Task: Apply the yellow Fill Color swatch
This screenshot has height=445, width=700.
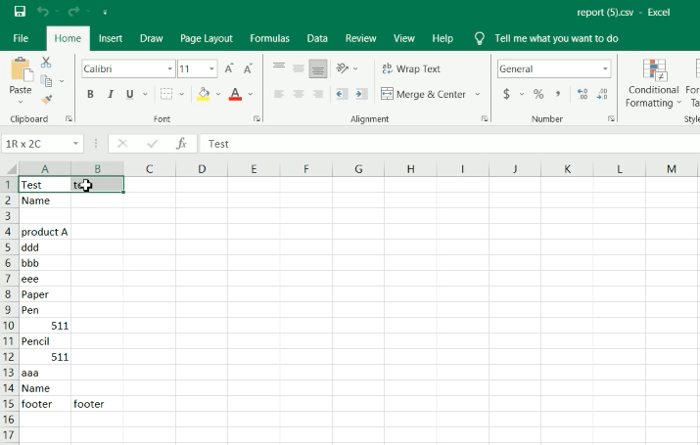Action: click(203, 95)
